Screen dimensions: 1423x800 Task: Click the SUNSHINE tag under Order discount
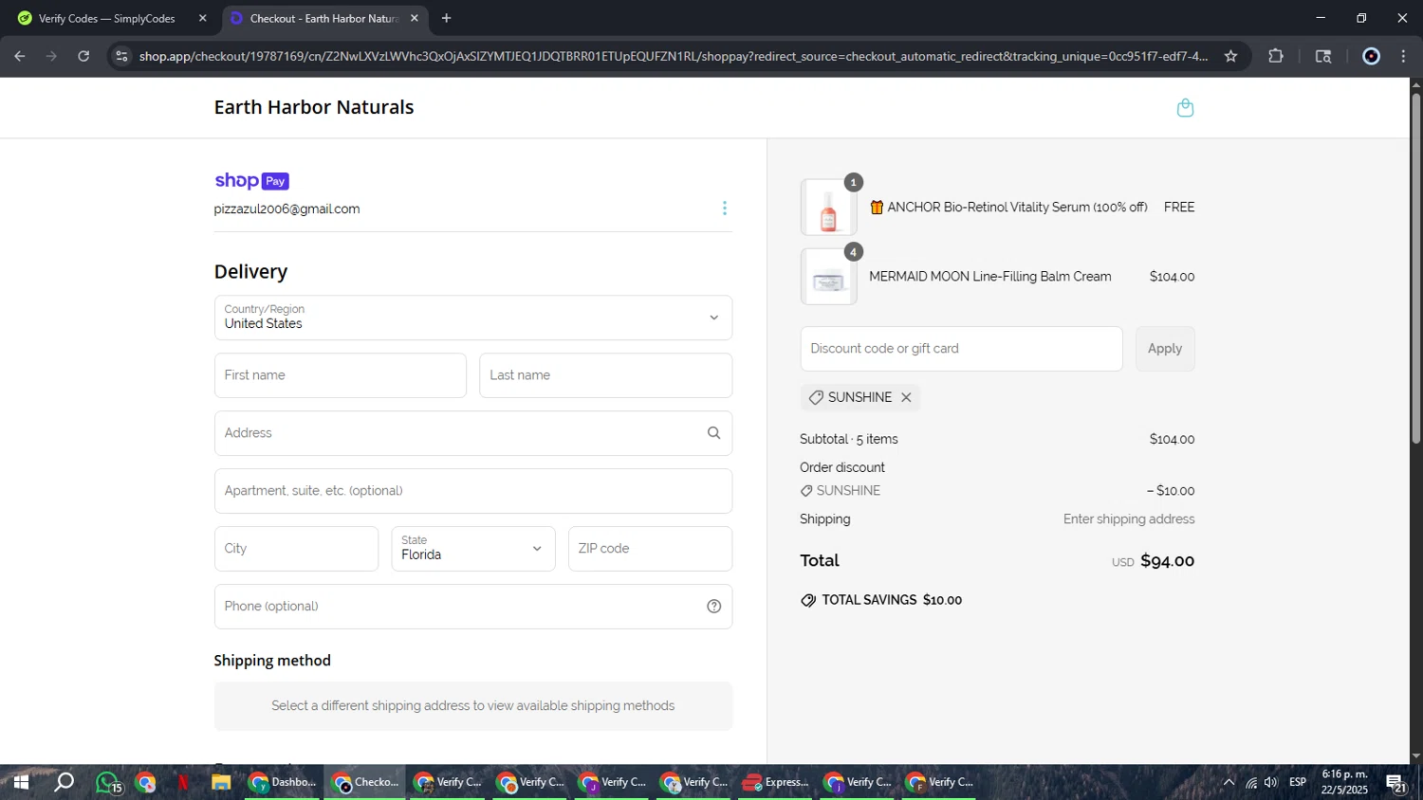[841, 491]
